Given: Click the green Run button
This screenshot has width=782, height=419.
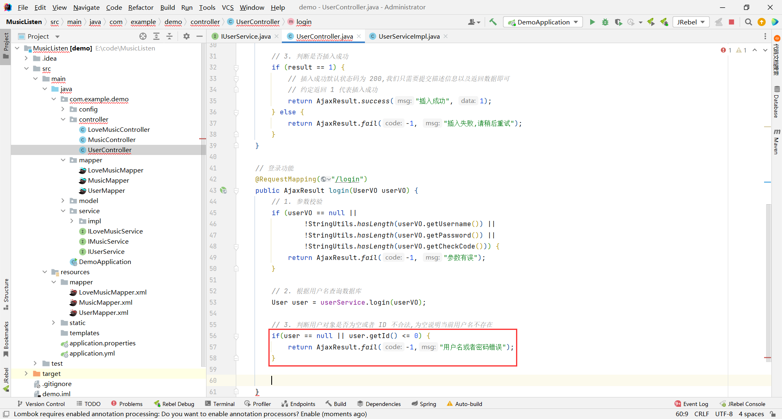Looking at the screenshot, I should click(x=592, y=22).
